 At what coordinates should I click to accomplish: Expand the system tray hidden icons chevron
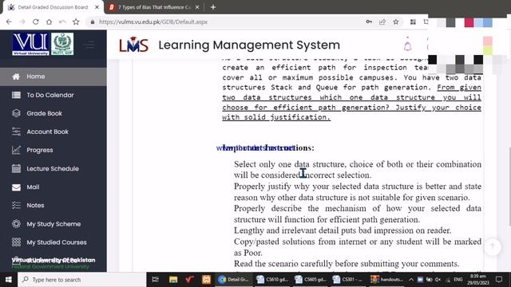[x=411, y=280]
